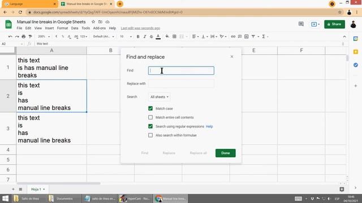Undo the last action in toolbar
Image resolution: width=362 pixels, height=203 pixels.
coord(10,37)
